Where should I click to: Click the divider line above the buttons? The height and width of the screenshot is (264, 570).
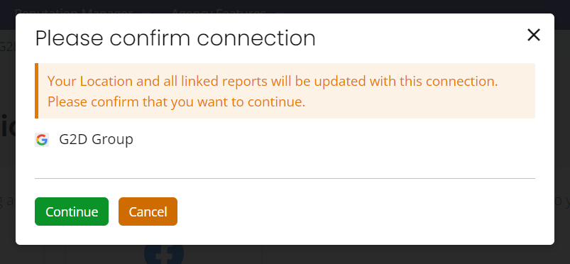point(285,179)
